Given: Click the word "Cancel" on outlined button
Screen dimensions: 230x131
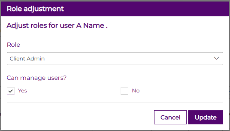Looking at the screenshot, I should click(170, 117).
